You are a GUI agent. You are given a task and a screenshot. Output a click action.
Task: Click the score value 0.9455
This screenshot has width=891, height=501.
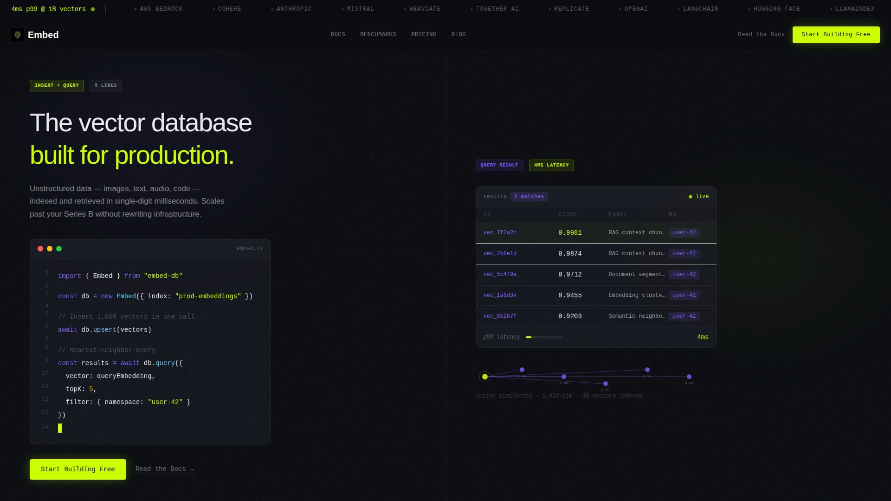click(570, 295)
